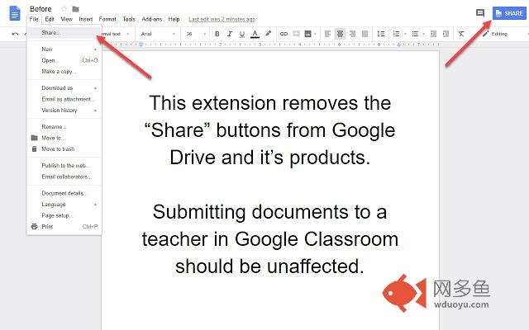The image size is (529, 330).
Task: Open the Format menu
Action: click(107, 19)
